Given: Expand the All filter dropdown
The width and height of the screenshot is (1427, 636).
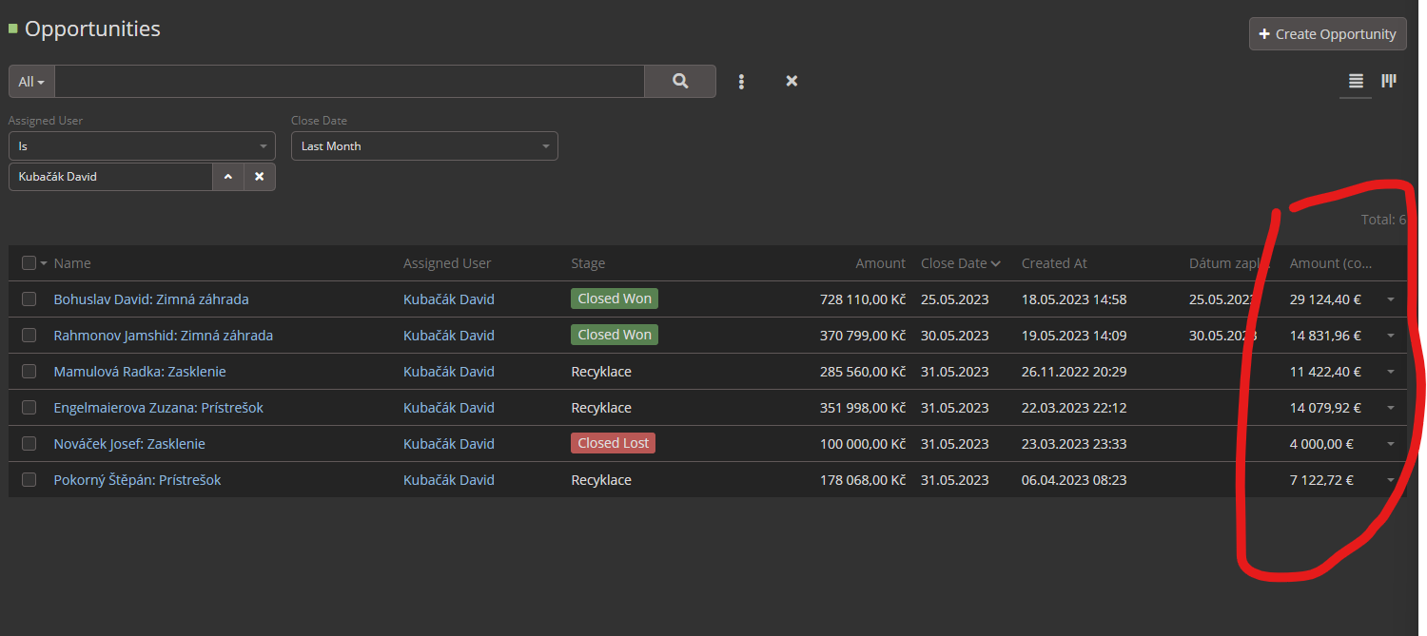Looking at the screenshot, I should pyautogui.click(x=31, y=82).
